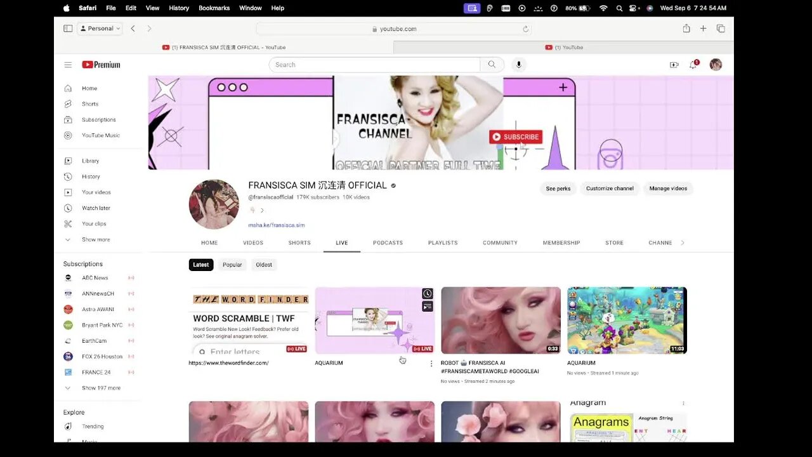Open History in the sidebar

[91, 176]
